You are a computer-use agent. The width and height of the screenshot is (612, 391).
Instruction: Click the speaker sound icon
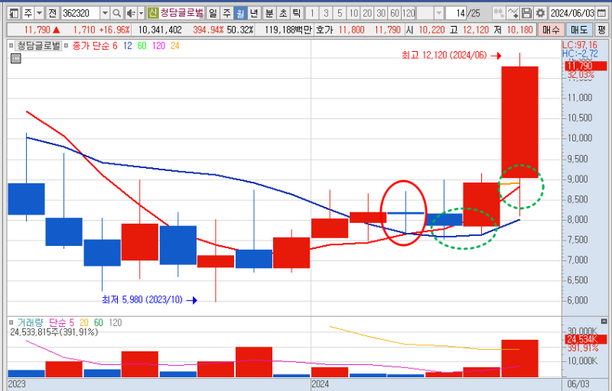[131, 13]
